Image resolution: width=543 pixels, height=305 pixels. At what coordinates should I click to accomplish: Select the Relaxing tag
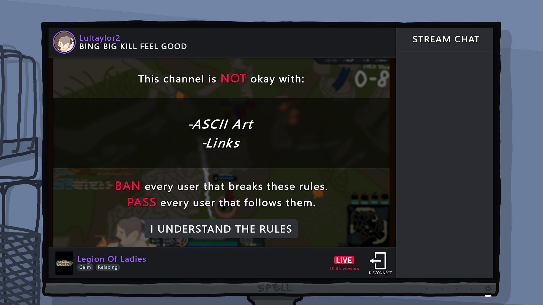[107, 267]
